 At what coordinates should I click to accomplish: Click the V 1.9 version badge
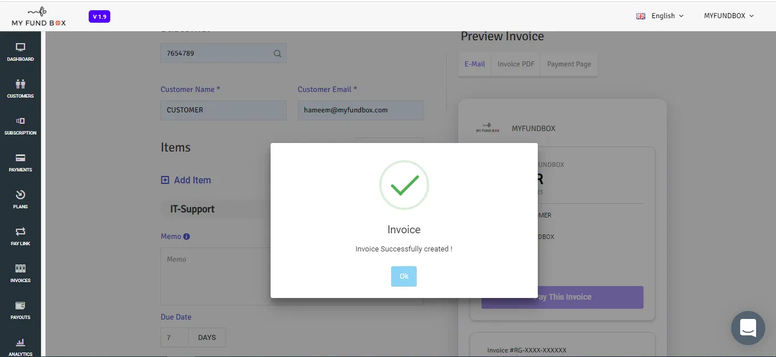(99, 16)
